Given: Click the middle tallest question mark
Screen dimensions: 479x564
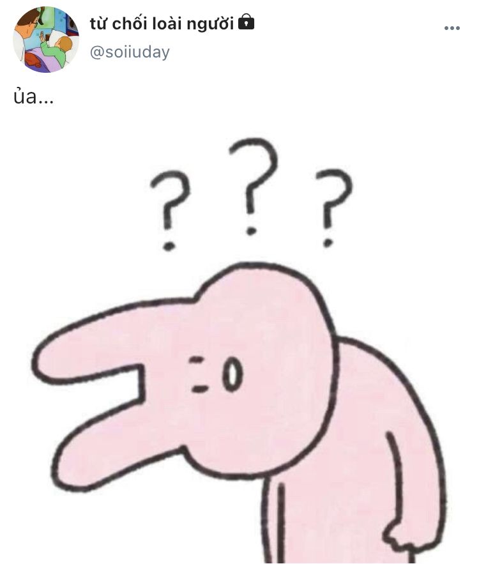Looking at the screenshot, I should (x=254, y=187).
